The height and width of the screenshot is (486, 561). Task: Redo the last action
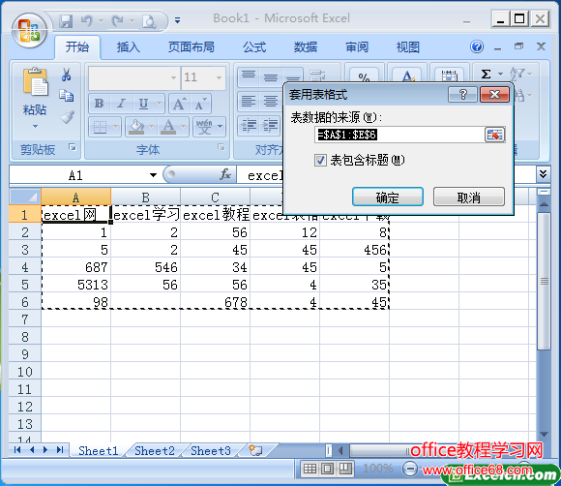[117, 21]
